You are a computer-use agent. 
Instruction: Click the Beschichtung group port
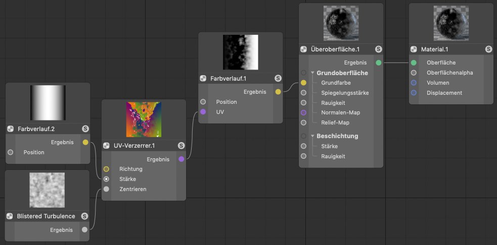pyautogui.click(x=304, y=136)
